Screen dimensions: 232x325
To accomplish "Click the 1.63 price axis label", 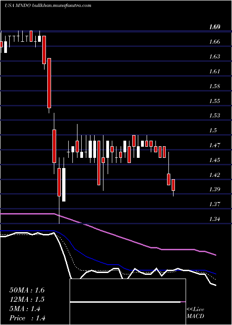I will (214, 56).
